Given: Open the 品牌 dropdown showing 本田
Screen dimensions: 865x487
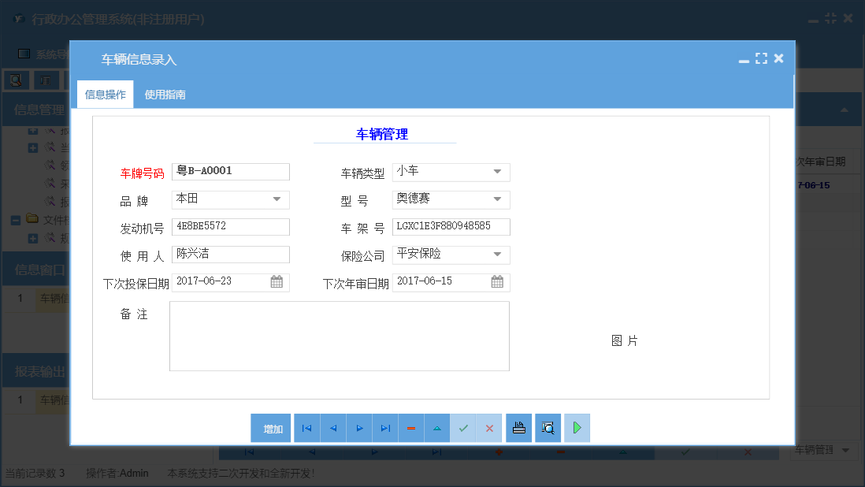Looking at the screenshot, I should [277, 199].
